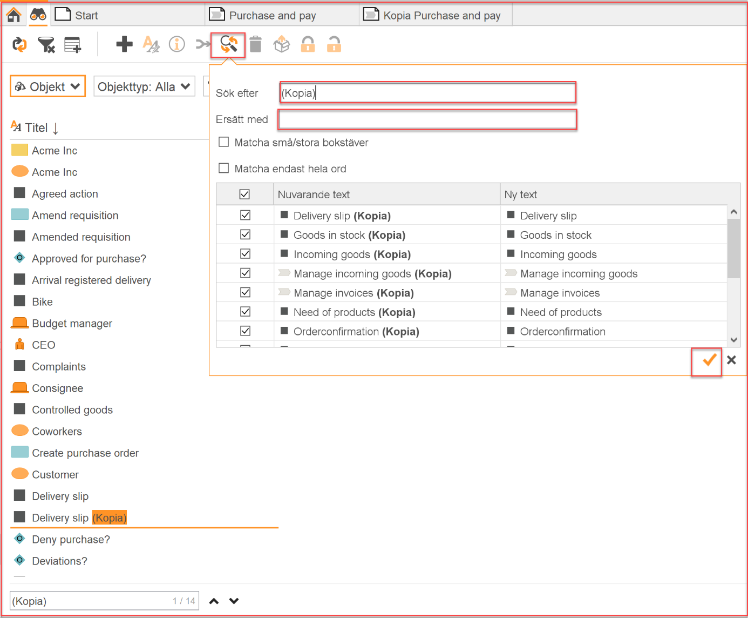The image size is (748, 618).
Task: Uncheck the Manage incoming goods (Kopia) row
Action: click(x=246, y=273)
